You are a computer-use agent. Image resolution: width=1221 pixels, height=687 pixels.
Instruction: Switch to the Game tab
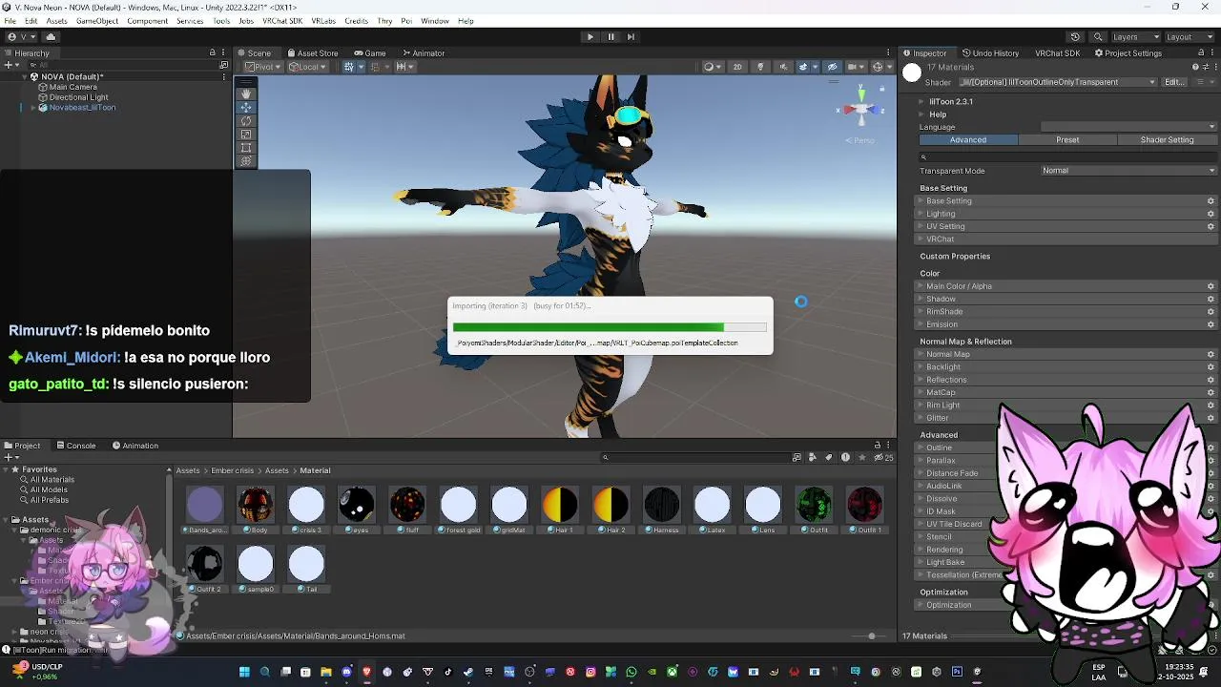point(370,53)
